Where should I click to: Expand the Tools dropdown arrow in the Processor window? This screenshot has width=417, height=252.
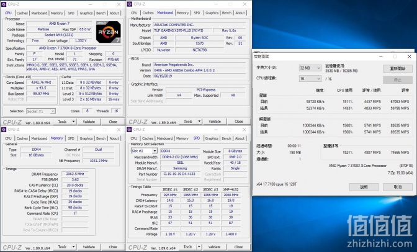coord(73,122)
